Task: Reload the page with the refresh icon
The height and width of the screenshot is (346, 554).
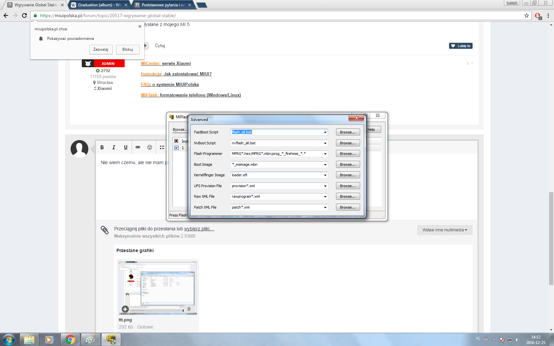Action: (x=24, y=15)
